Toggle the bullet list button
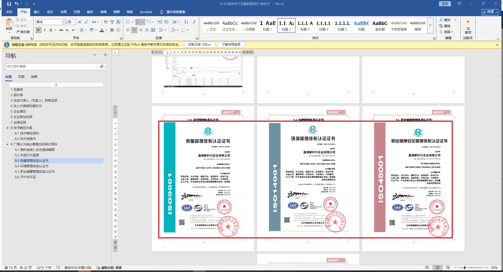Screen dimensions: 503x272 [x=128, y=22]
